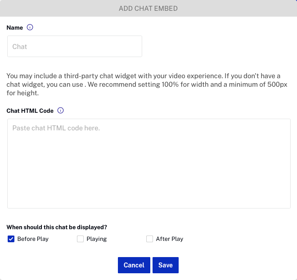Click the 'When should this chat be displayed?' heading
Viewport: 297px width, 280px height.
pyautogui.click(x=57, y=227)
